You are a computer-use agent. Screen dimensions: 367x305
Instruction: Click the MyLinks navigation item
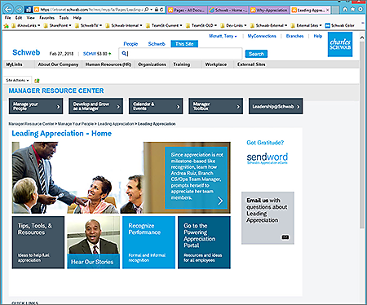coord(15,64)
